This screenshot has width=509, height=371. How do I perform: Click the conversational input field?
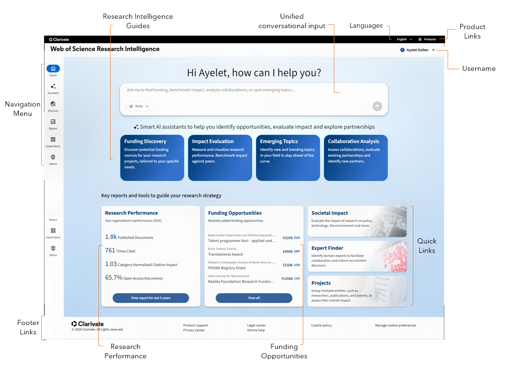(x=254, y=99)
